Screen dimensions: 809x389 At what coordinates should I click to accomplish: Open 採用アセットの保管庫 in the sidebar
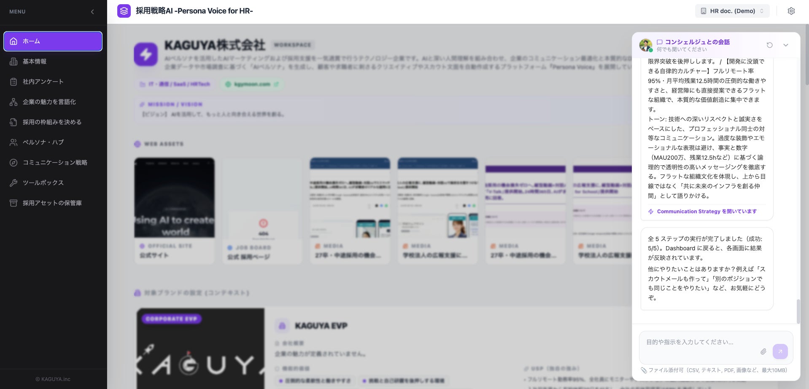click(x=53, y=203)
